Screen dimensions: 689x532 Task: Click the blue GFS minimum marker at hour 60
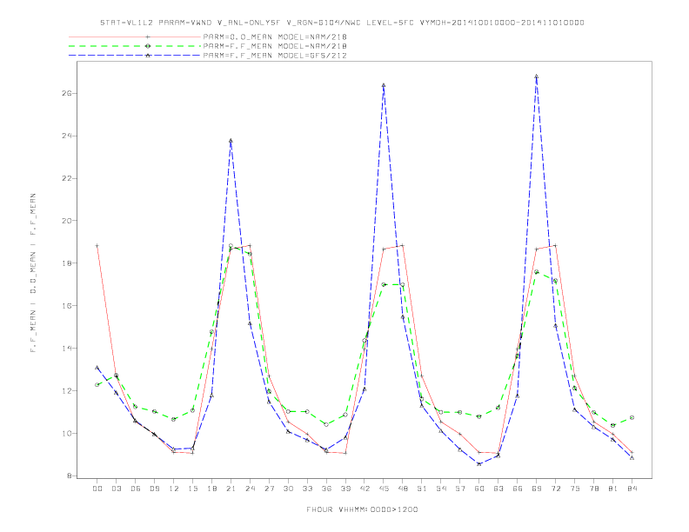tap(479, 464)
